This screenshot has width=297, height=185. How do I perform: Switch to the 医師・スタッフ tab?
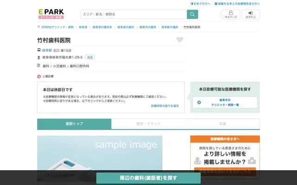pyautogui.click(x=148, y=124)
